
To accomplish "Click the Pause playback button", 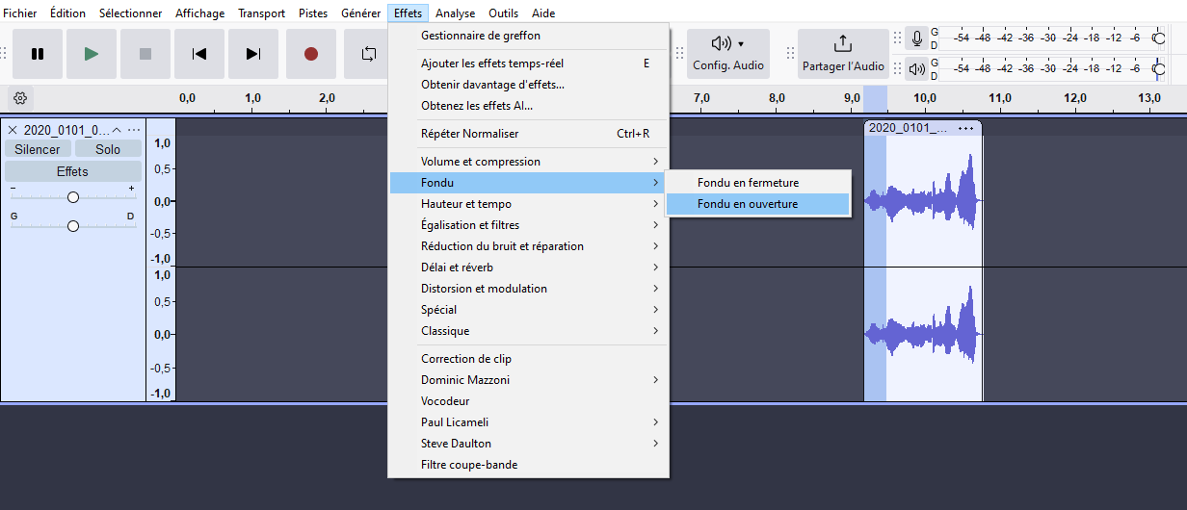I will pos(38,54).
